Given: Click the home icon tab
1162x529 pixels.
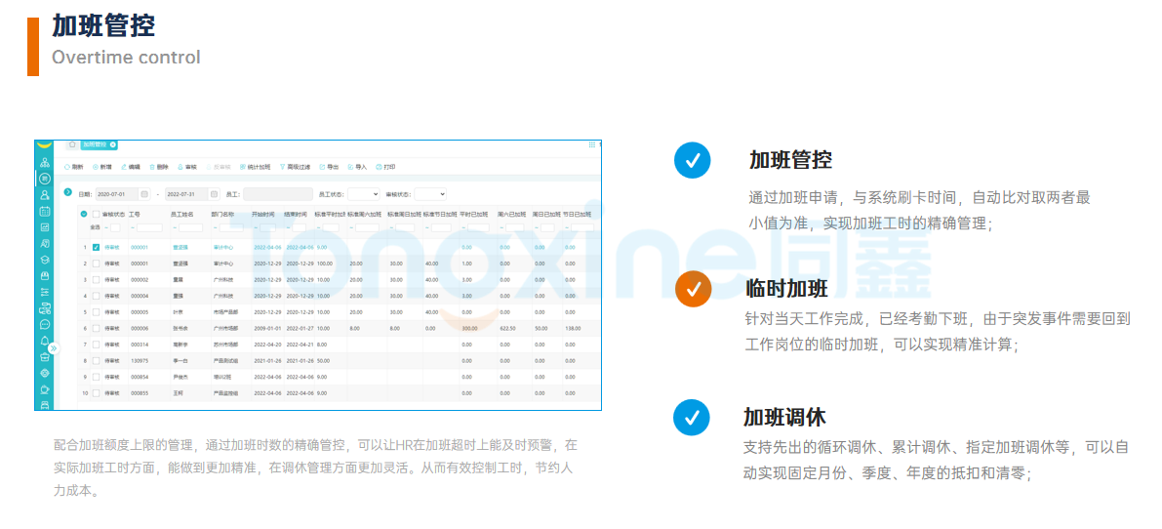Looking at the screenshot, I should (x=72, y=144).
